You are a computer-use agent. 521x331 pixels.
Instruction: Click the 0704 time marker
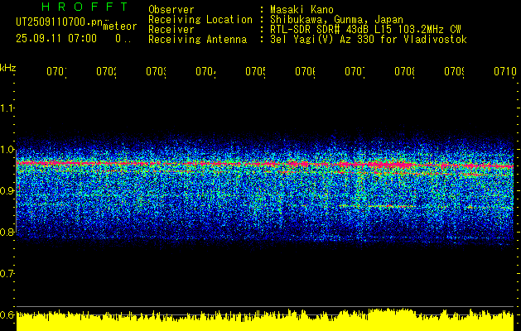click(205, 71)
